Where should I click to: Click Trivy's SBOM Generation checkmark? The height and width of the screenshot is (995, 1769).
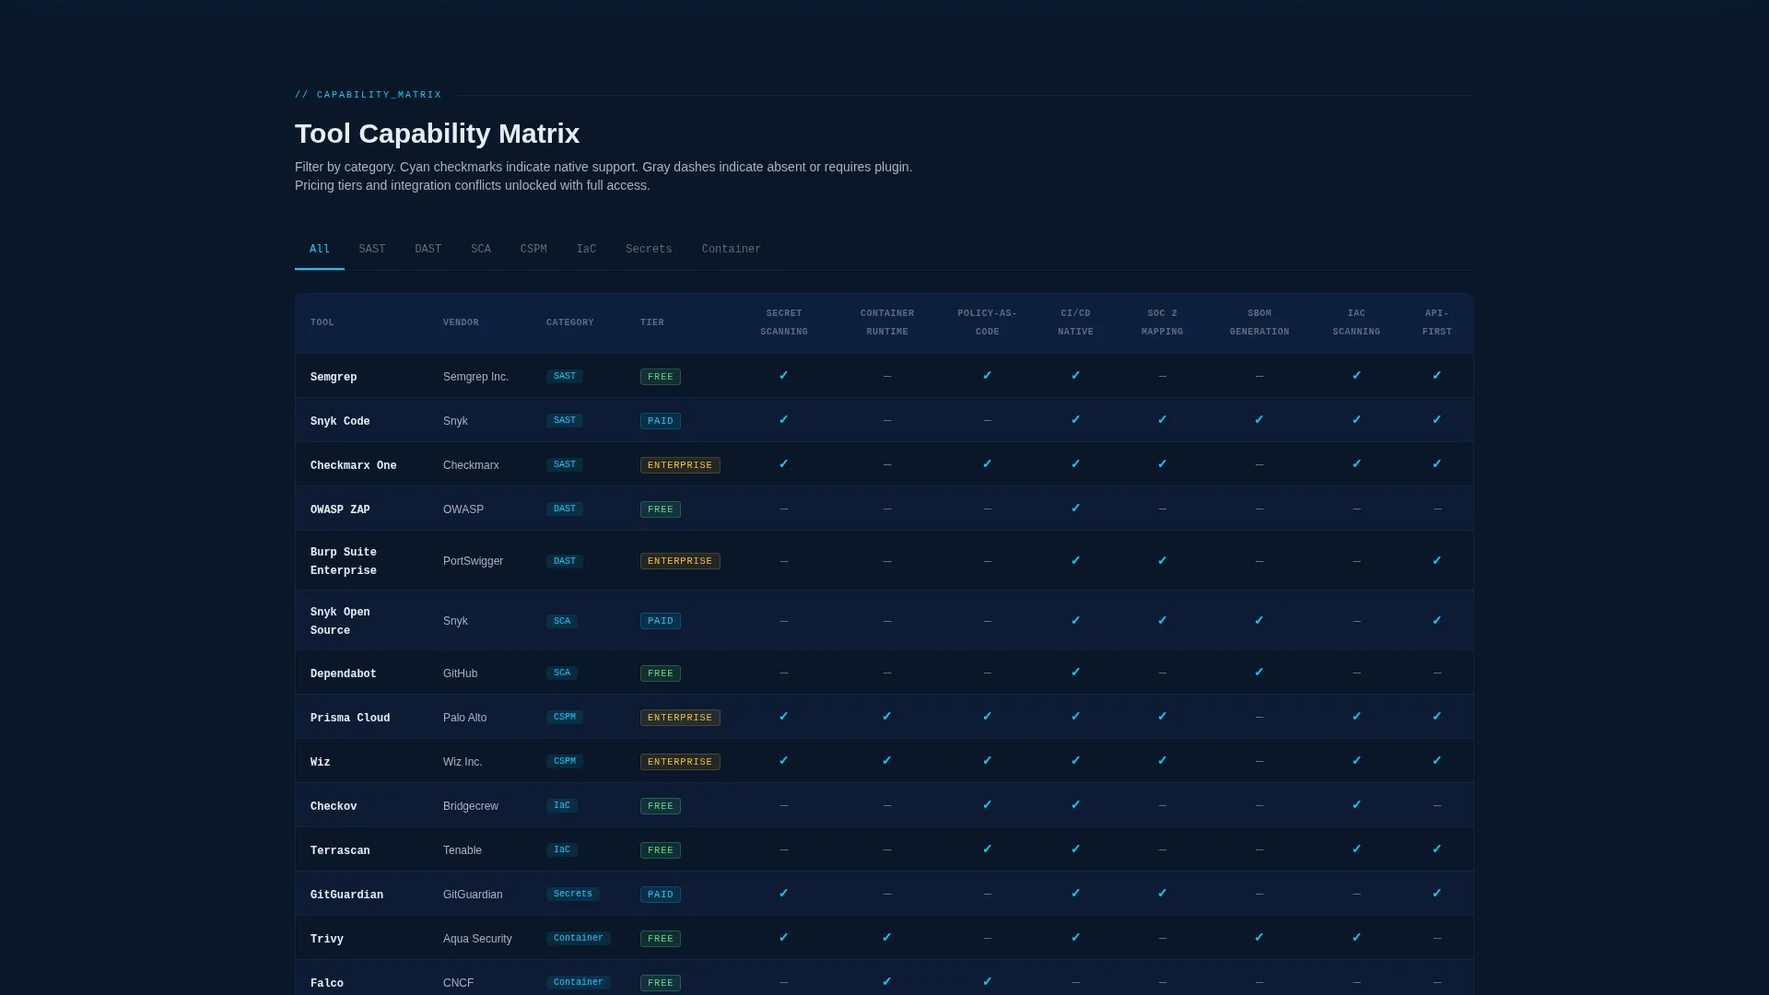click(x=1259, y=938)
